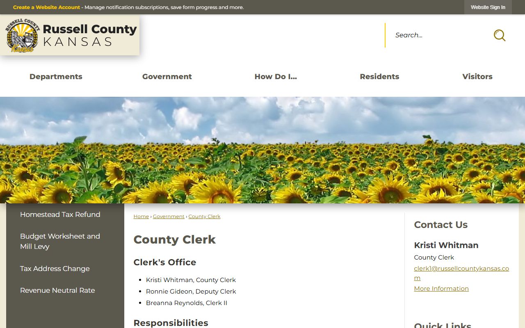Select Kristi Whitman, County Clerk list item
This screenshot has height=328, width=525.
pyautogui.click(x=191, y=280)
